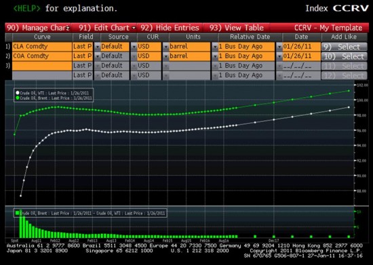The height and width of the screenshot is (265, 373).
Task: Click the empty curve field in row 3
Action: click(x=42, y=66)
